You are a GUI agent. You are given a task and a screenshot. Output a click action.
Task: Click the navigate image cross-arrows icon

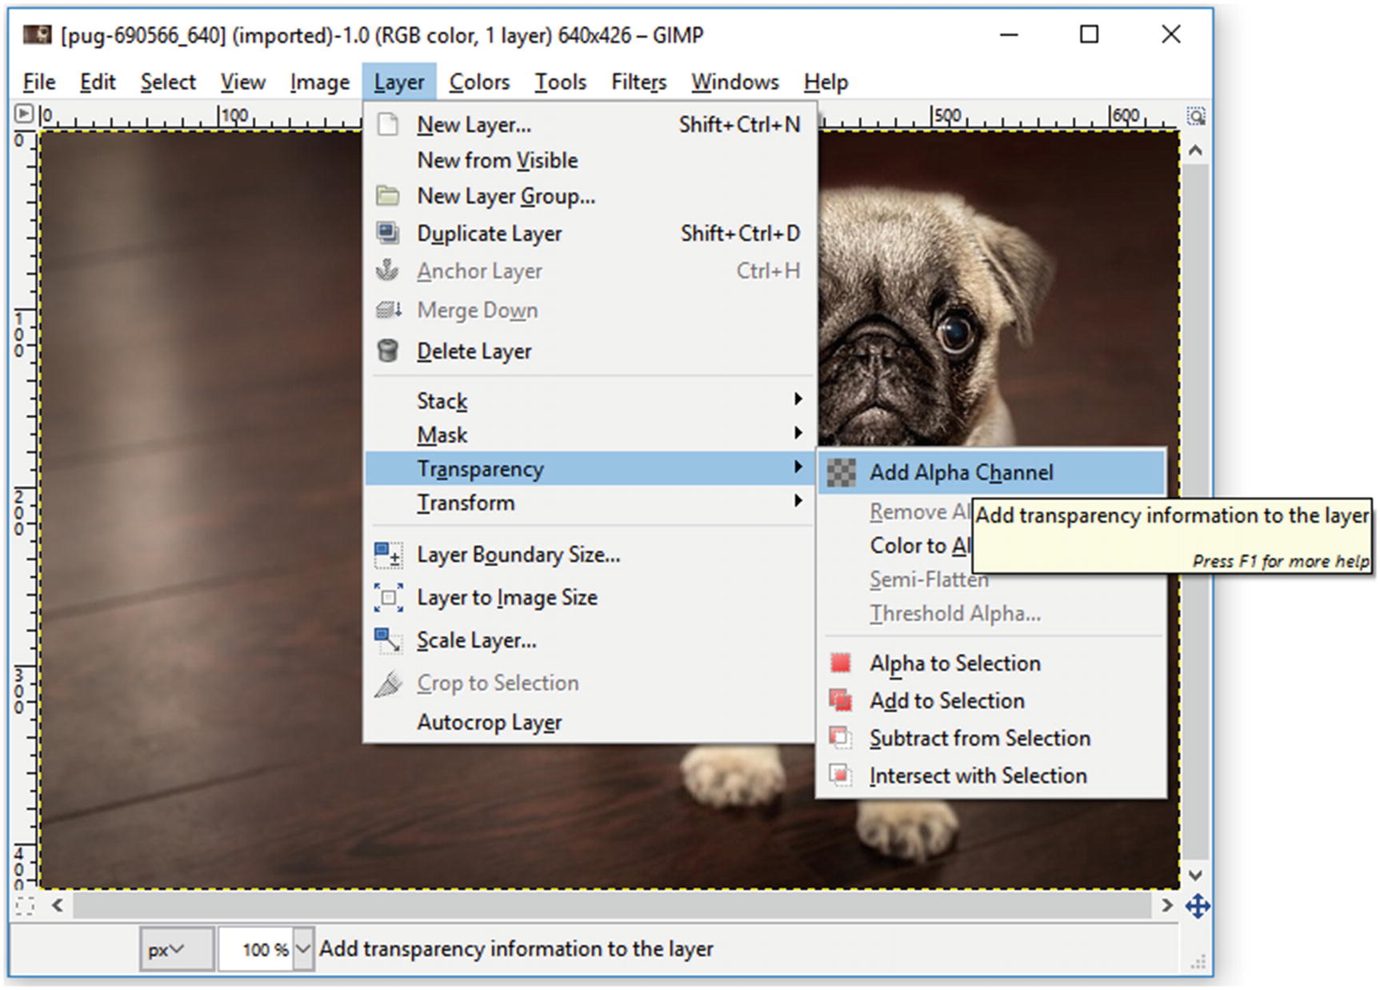point(1198,906)
